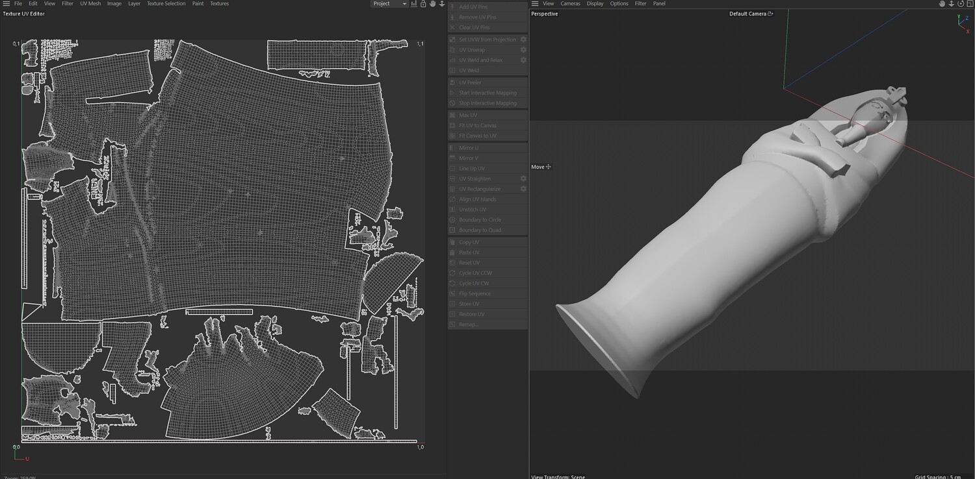Click the XYZ axis gizmo in the viewport
The width and height of the screenshot is (975, 479).
click(963, 23)
